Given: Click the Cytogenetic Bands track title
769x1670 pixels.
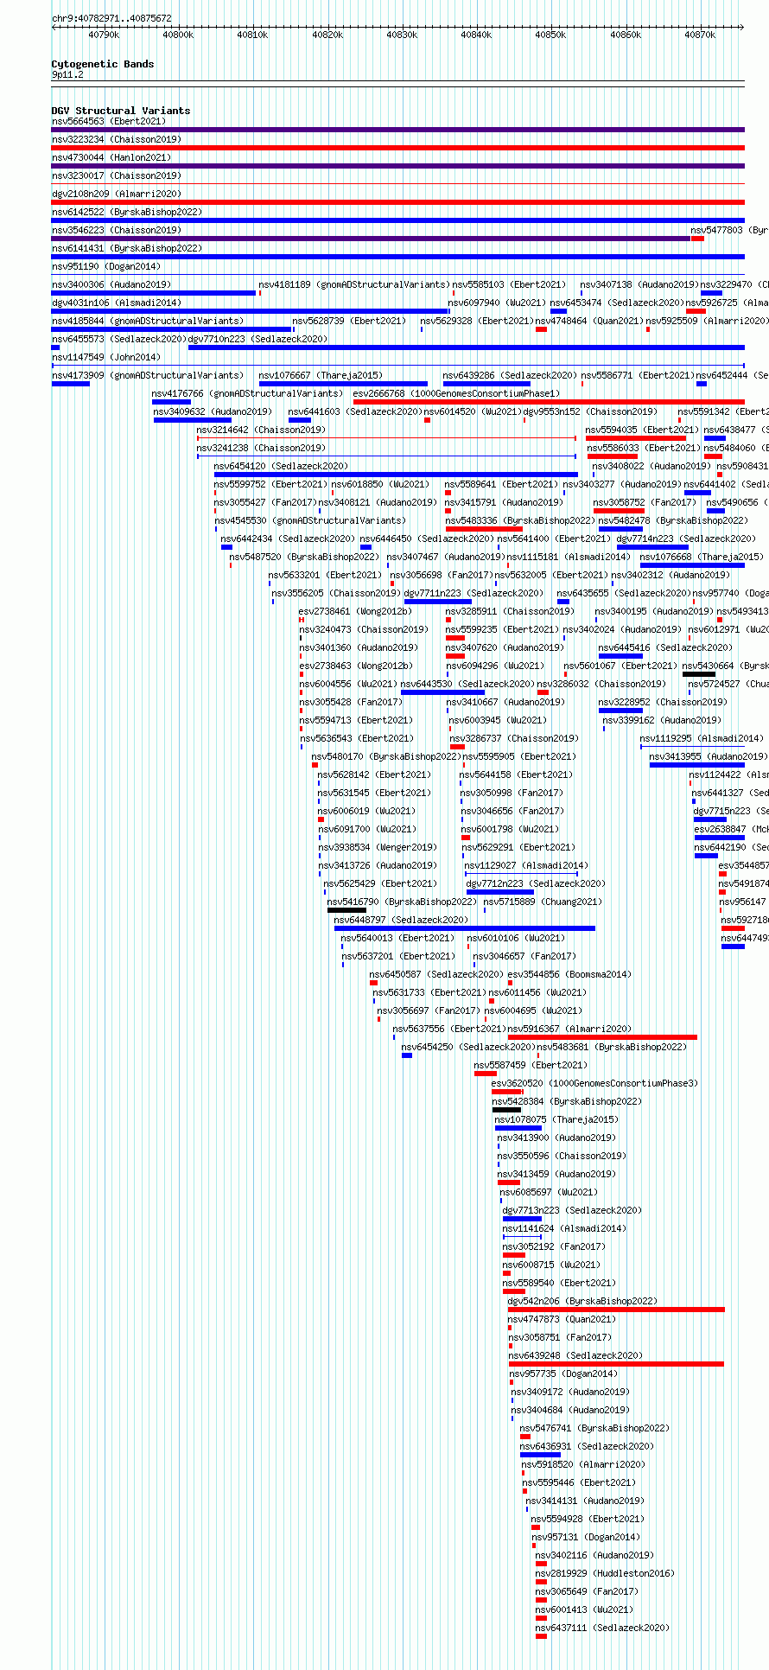Looking at the screenshot, I should click(x=103, y=64).
